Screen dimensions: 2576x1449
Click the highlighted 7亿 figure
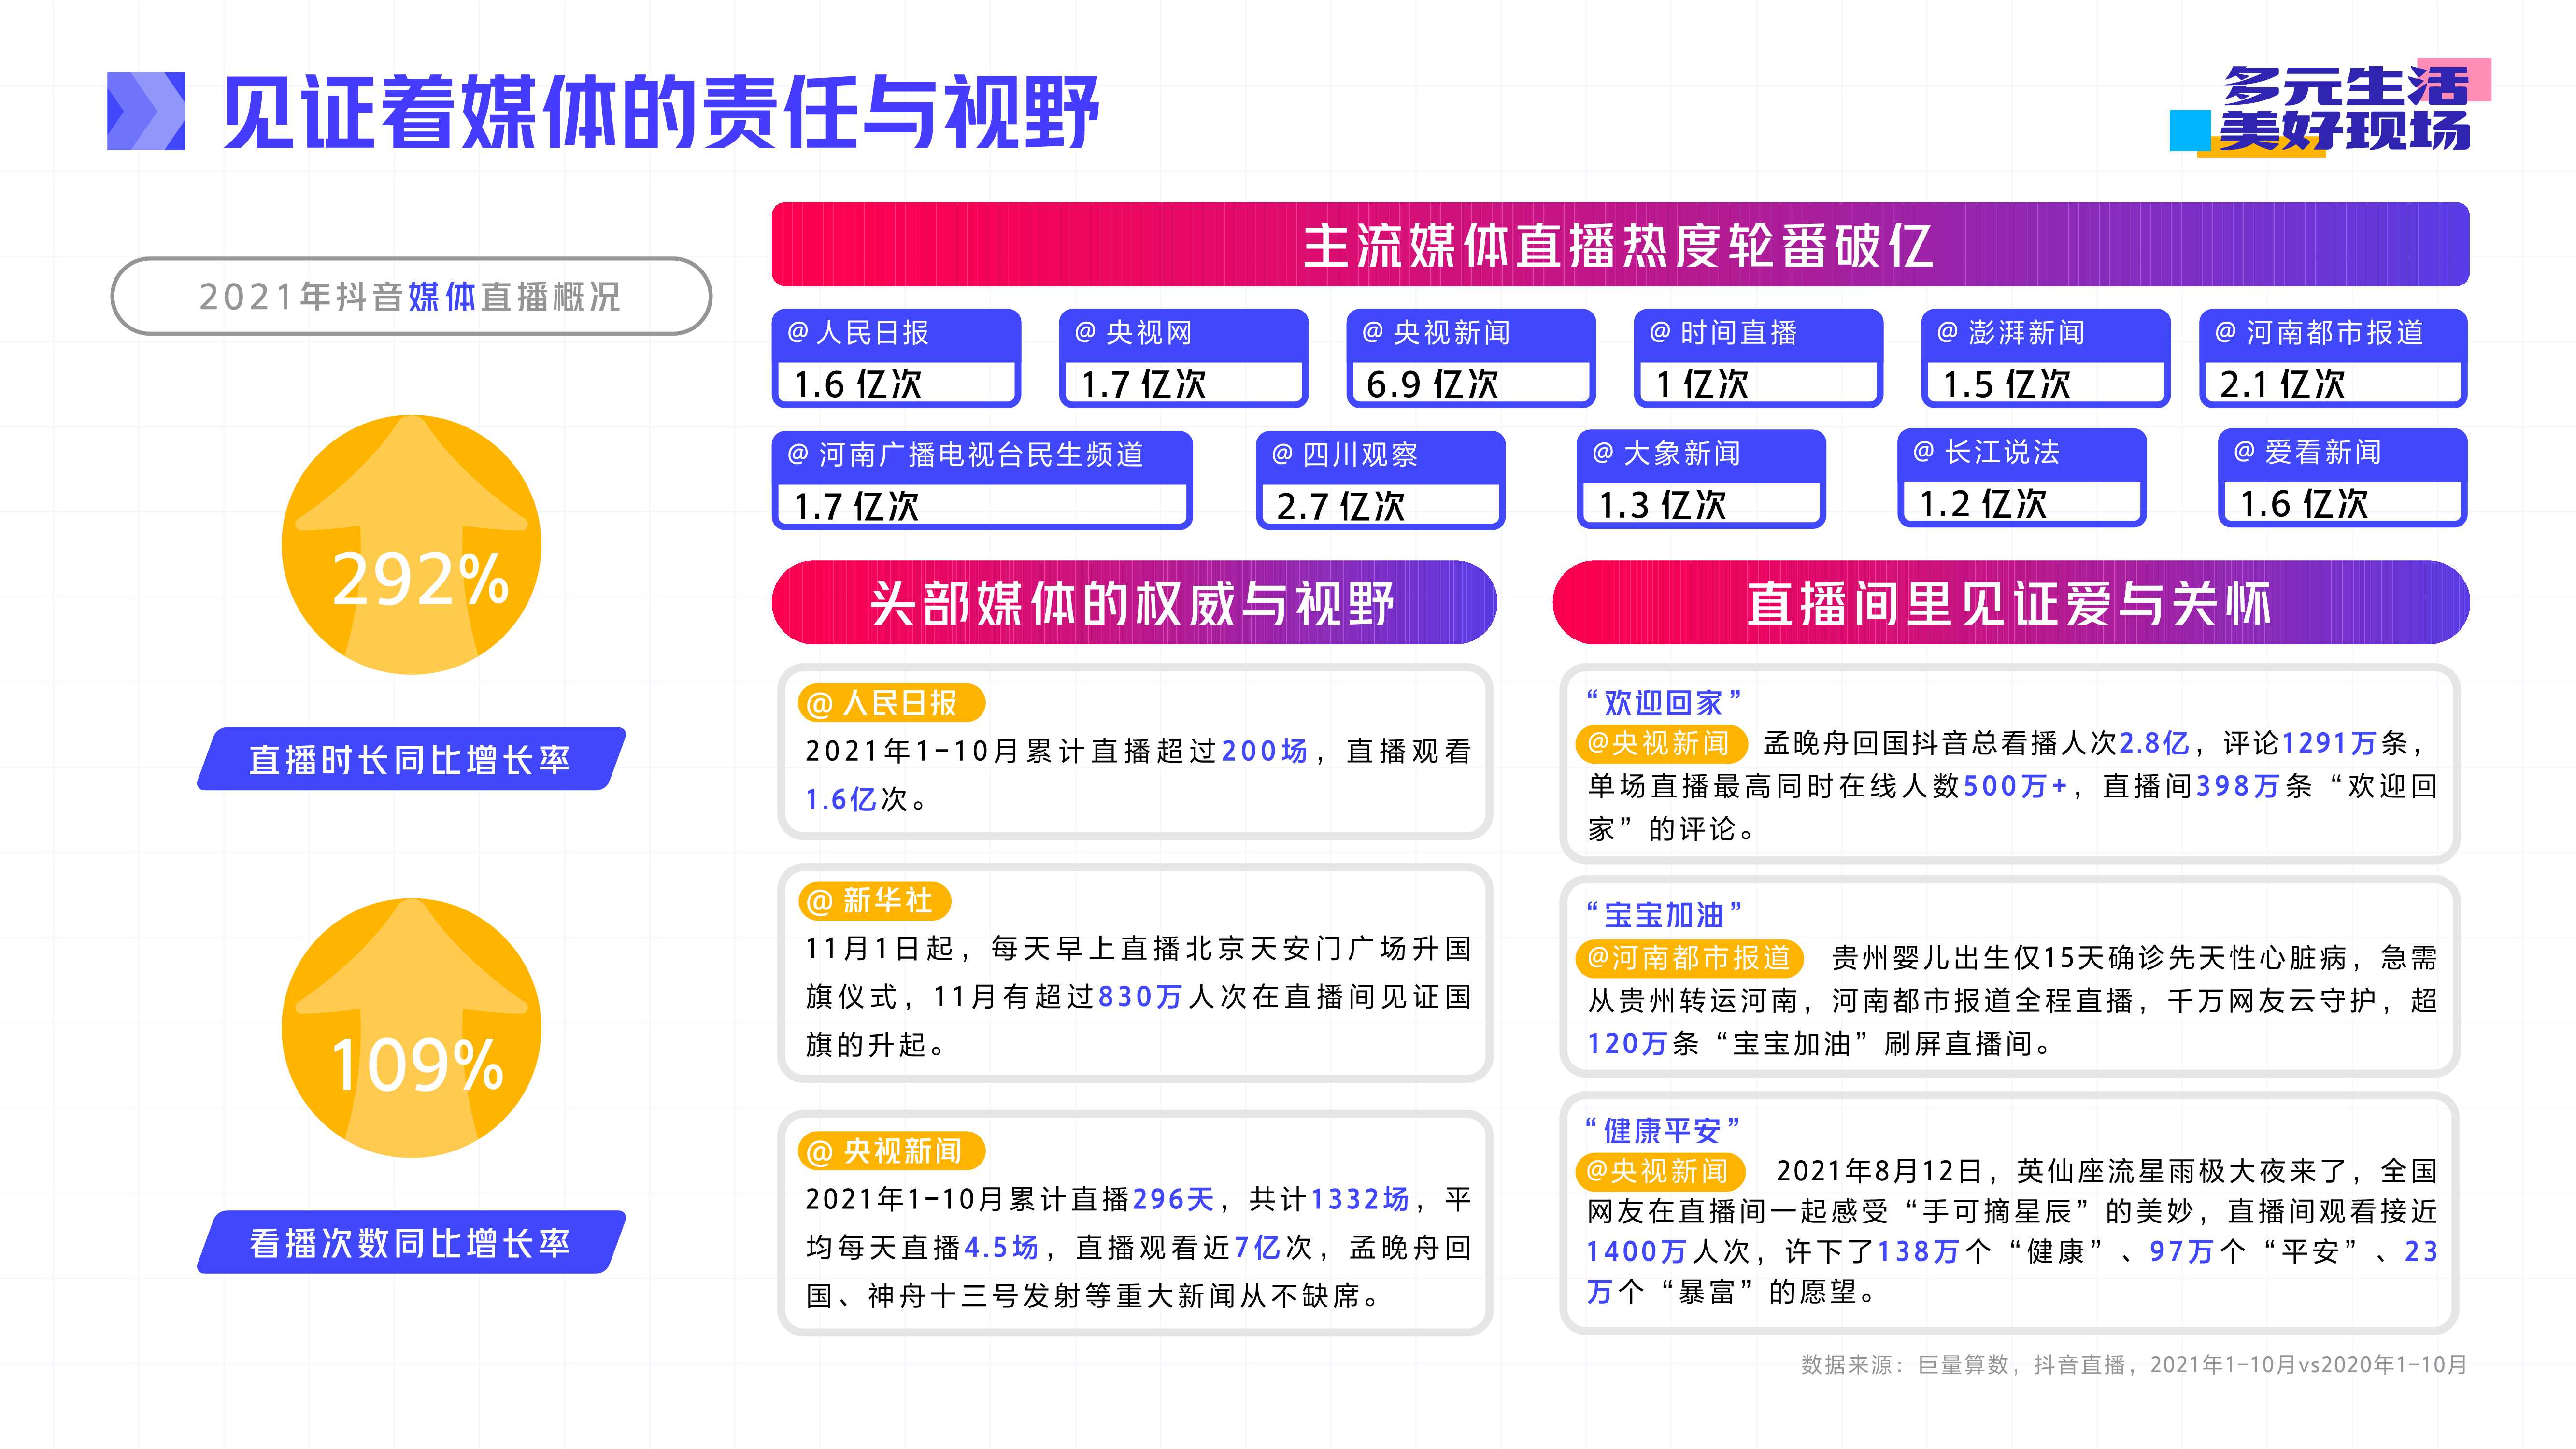coord(1257,1247)
